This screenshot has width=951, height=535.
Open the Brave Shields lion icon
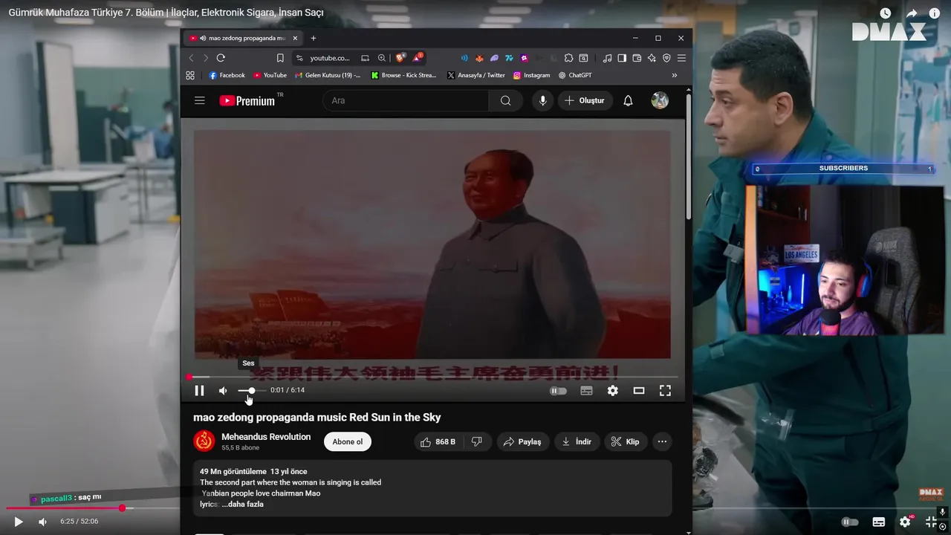pos(401,58)
